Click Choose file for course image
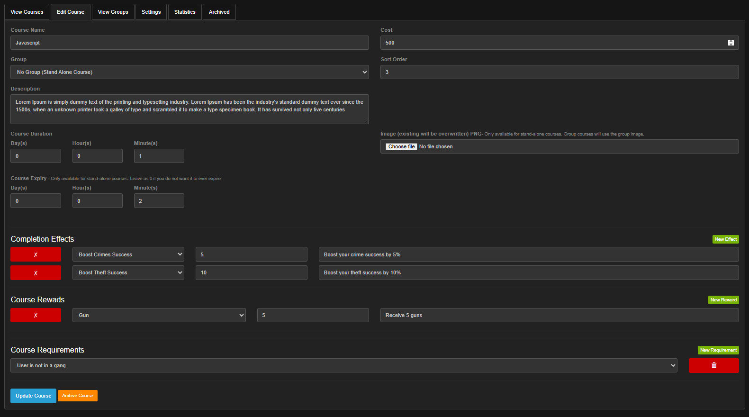This screenshot has width=749, height=417. click(x=401, y=147)
